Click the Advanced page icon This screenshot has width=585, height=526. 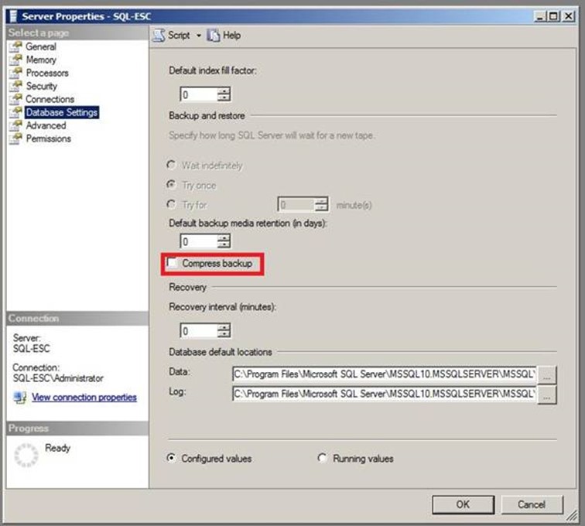(x=15, y=126)
